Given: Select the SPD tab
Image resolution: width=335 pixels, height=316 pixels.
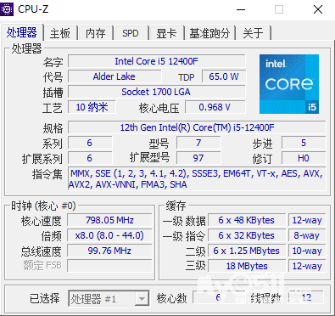Looking at the screenshot, I should (x=131, y=33).
